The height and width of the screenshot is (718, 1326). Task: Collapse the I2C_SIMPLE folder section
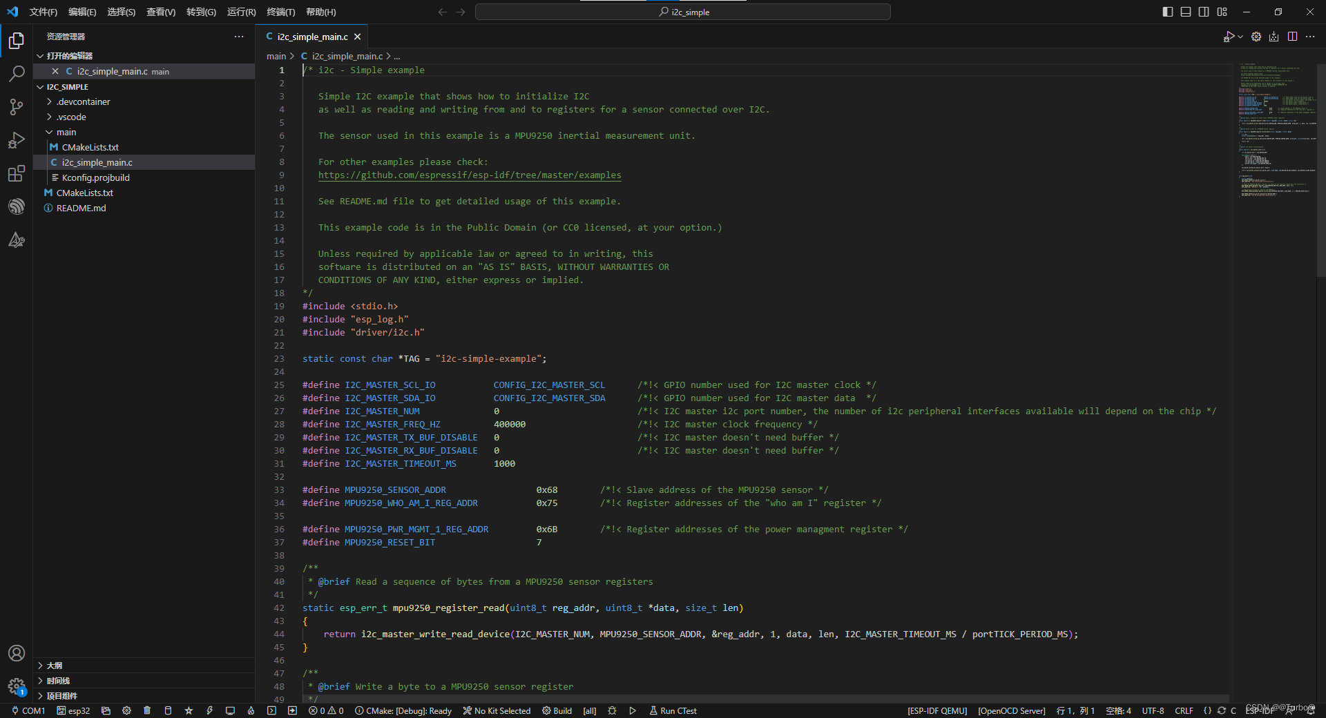144,87
